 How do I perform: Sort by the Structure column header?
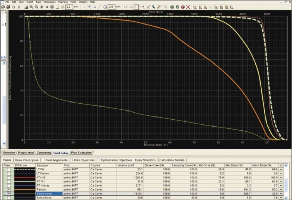(x=49, y=165)
